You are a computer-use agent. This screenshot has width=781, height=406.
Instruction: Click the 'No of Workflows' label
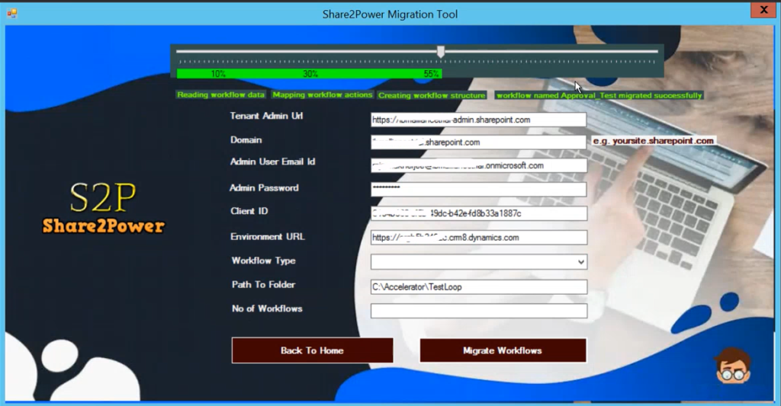coord(267,308)
